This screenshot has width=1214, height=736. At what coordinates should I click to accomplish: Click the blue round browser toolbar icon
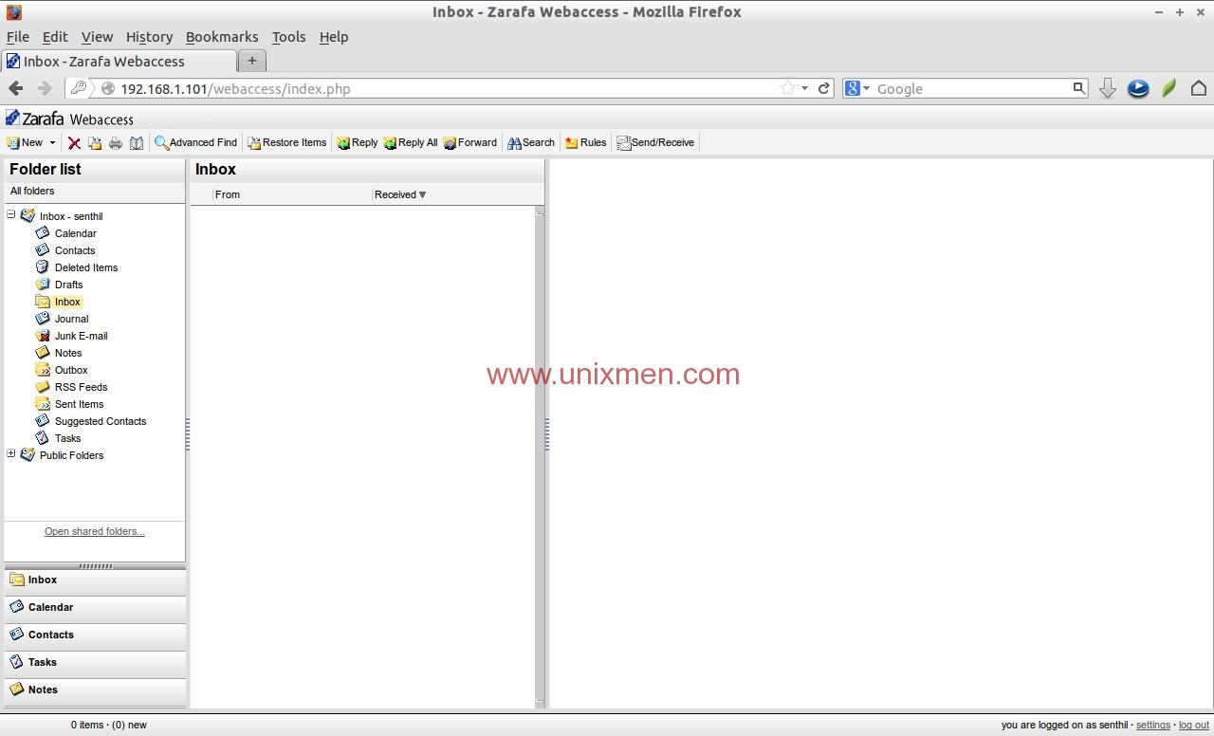tap(1138, 88)
